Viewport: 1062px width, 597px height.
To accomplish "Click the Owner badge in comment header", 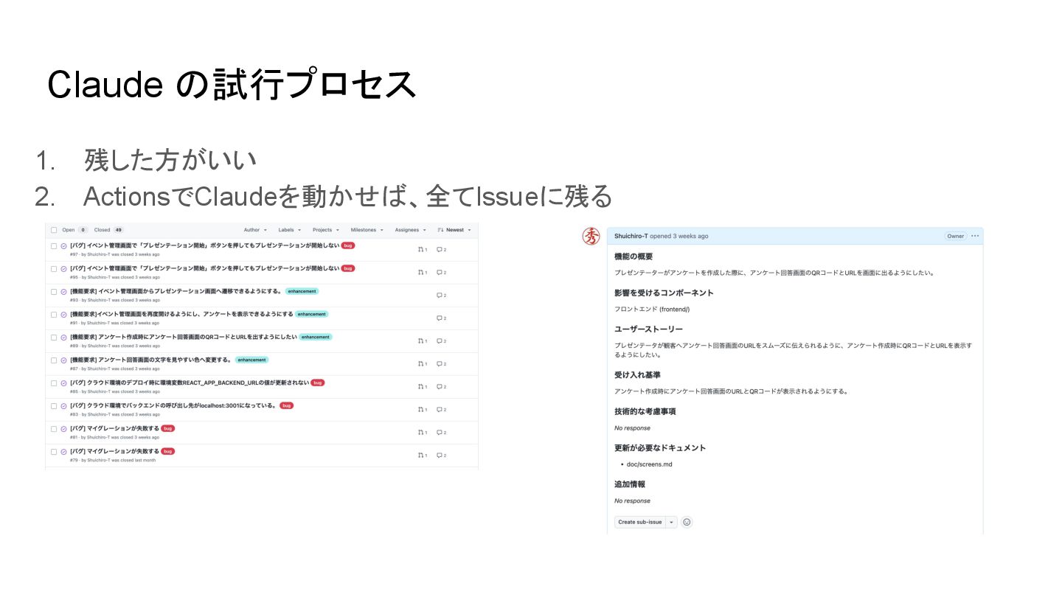I will click(x=956, y=236).
